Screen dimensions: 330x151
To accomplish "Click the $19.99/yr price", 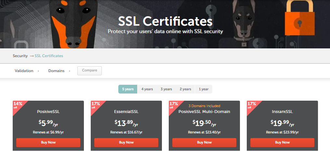I will [x=282, y=123].
